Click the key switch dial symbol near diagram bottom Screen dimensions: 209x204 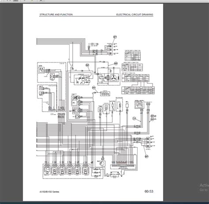pos(102,164)
